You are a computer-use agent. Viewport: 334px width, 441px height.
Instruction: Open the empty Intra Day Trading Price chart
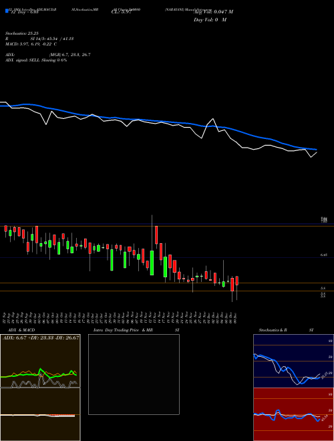coord(134,374)
